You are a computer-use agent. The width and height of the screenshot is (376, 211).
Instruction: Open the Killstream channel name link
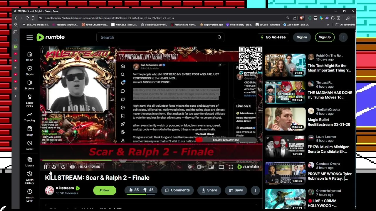(65, 188)
